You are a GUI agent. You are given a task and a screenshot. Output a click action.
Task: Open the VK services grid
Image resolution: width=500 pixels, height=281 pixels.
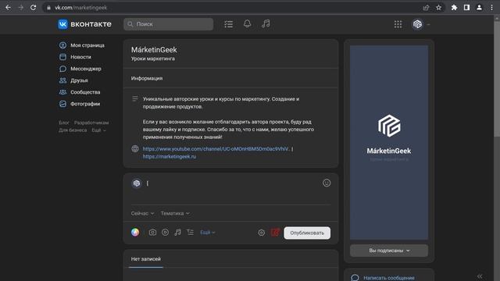(398, 24)
